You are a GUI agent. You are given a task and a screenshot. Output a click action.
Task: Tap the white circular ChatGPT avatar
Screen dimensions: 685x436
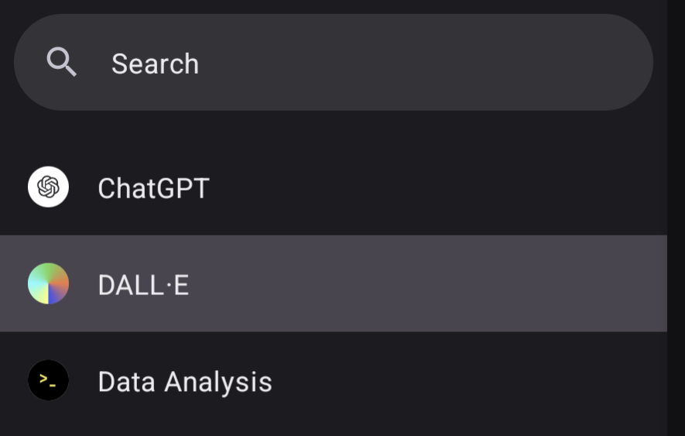point(48,187)
